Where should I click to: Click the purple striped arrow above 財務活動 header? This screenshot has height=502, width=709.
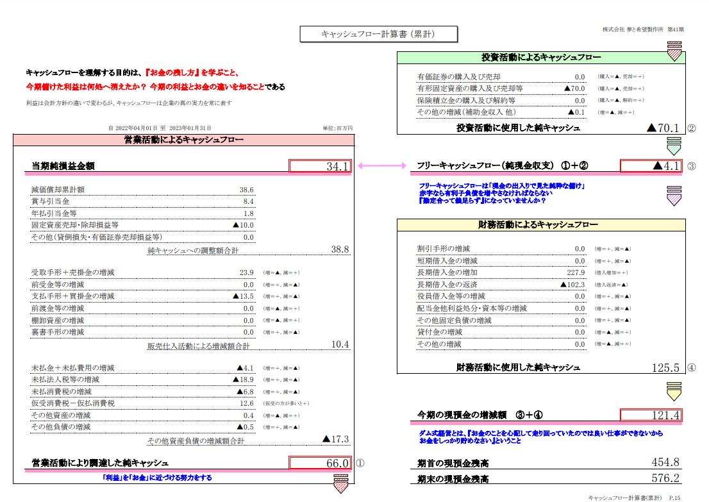click(x=674, y=196)
